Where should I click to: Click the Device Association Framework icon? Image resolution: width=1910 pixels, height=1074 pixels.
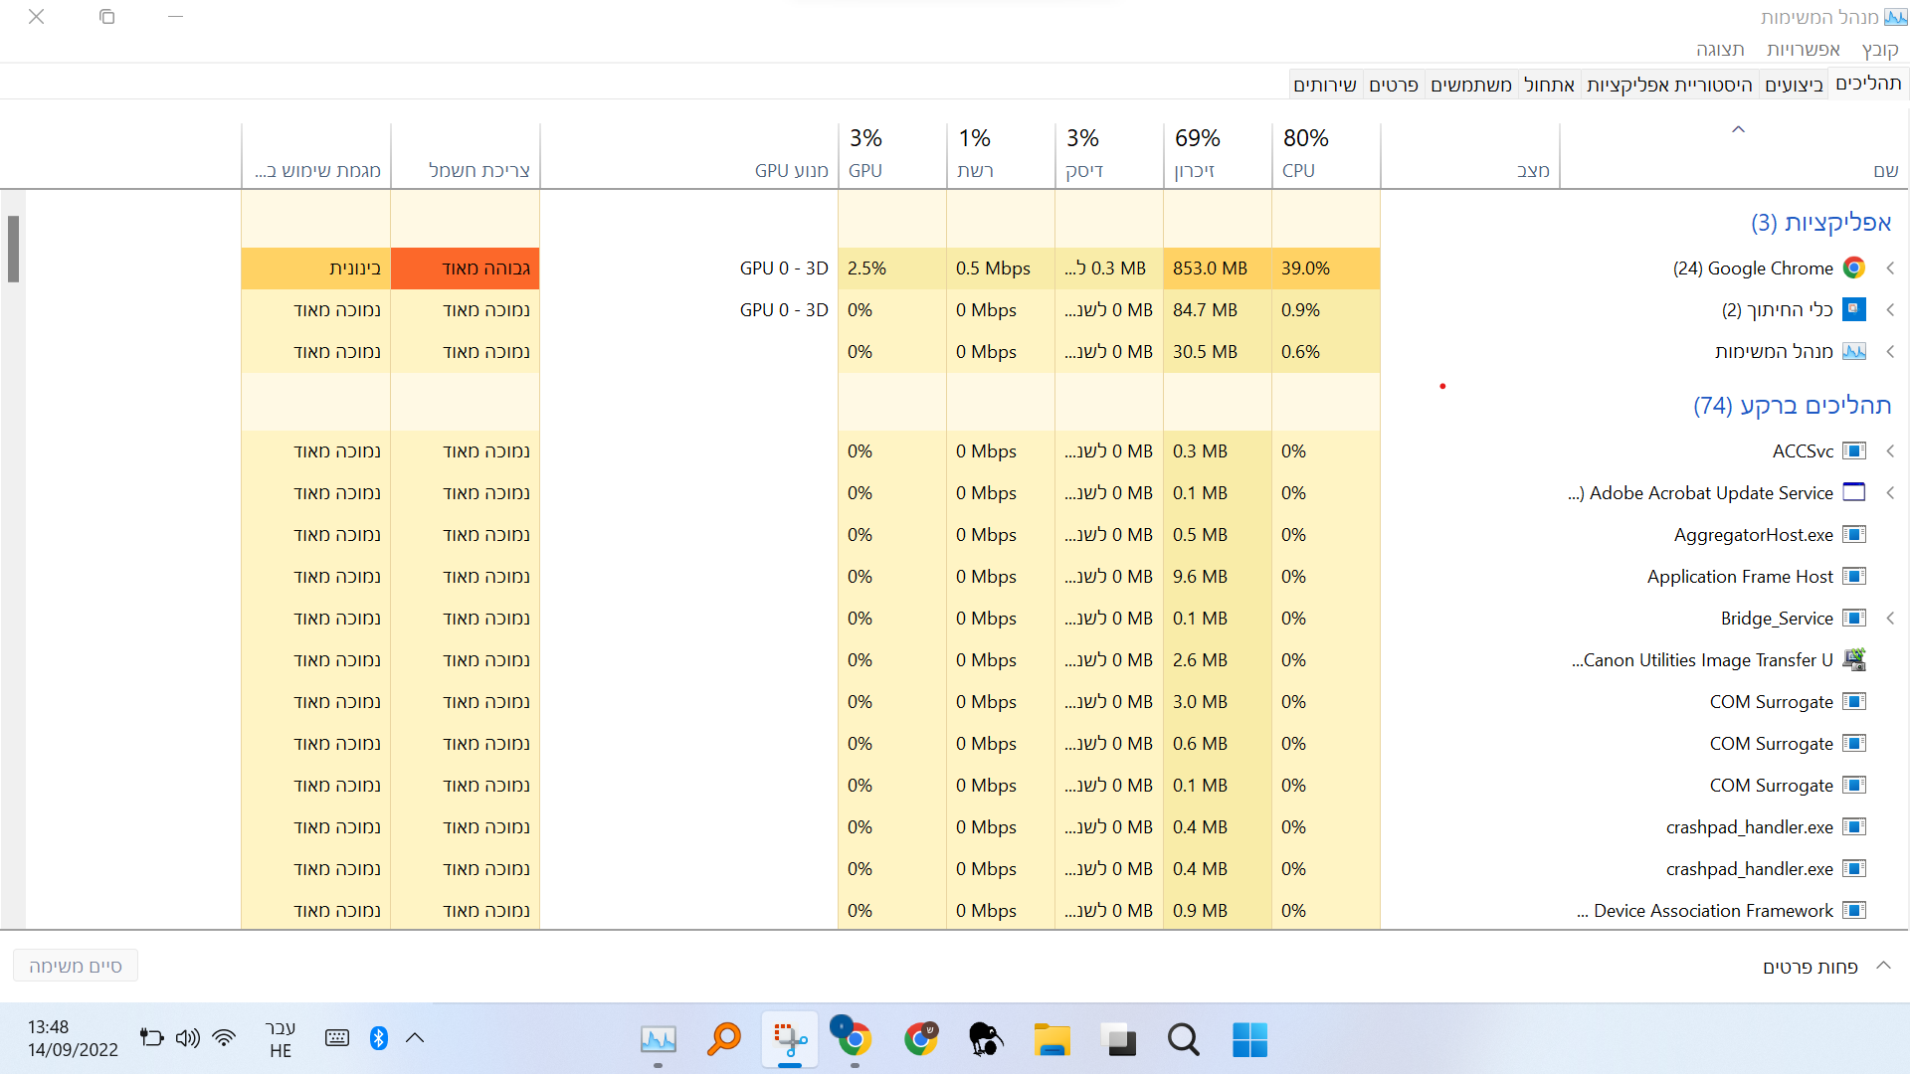[x=1853, y=910]
